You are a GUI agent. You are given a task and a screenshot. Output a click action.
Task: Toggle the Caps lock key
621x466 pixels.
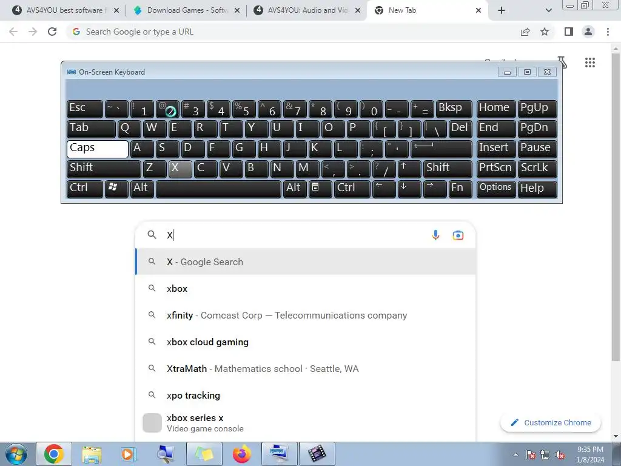pos(98,149)
